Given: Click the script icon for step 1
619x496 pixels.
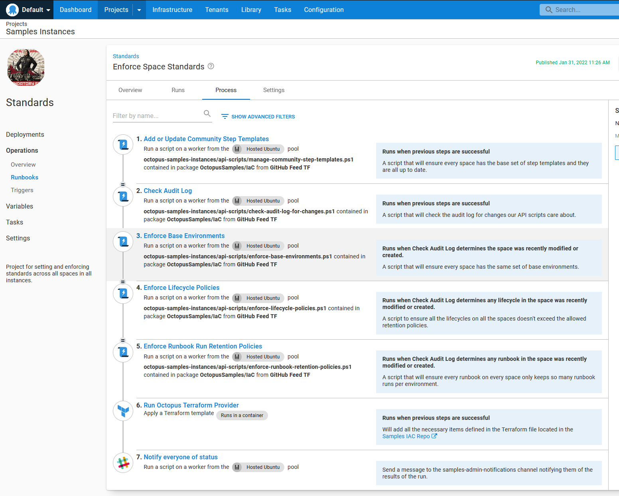Looking at the screenshot, I should point(123,144).
